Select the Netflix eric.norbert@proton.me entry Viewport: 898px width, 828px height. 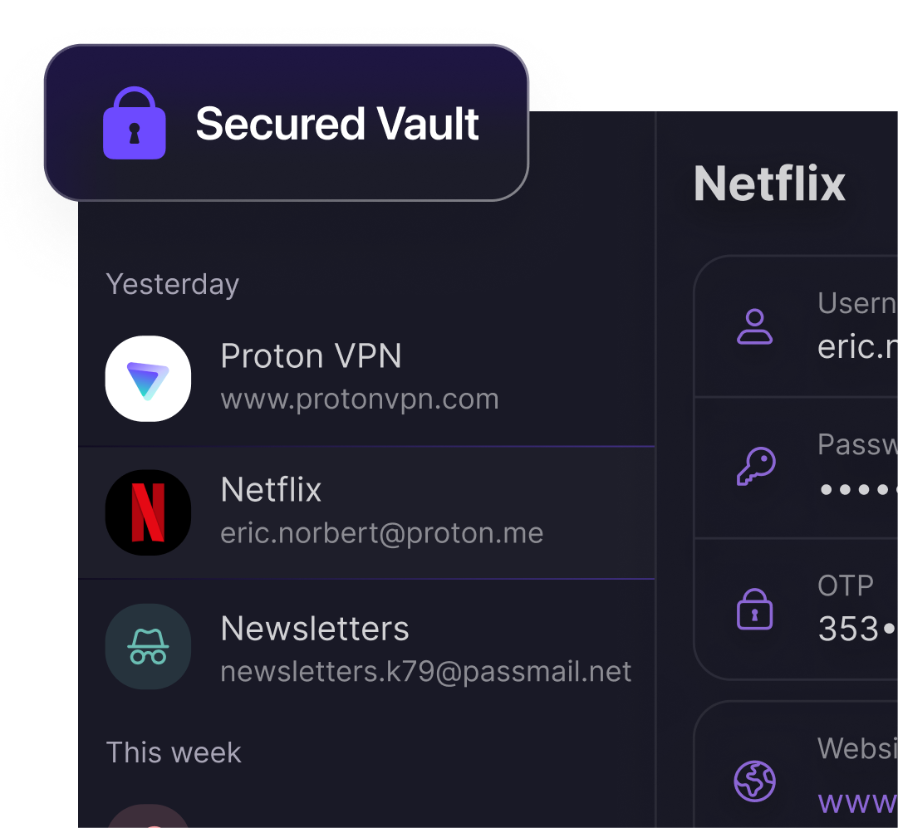[x=381, y=512]
